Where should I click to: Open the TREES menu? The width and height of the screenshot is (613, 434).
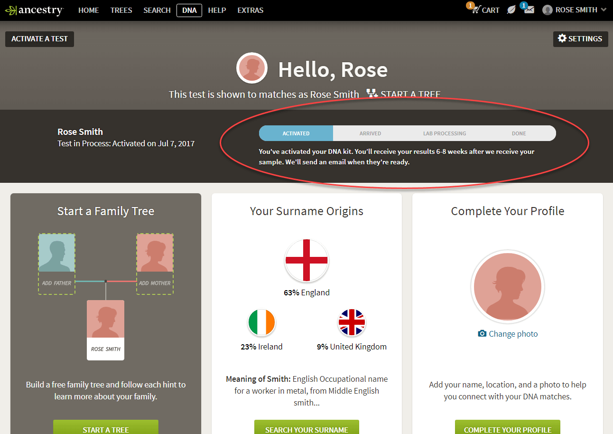click(121, 10)
